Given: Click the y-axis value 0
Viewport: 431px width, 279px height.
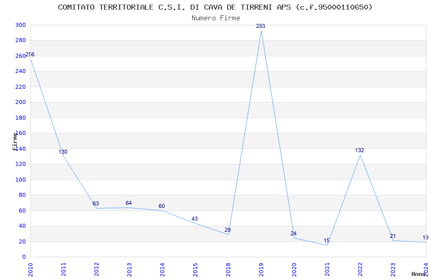Looking at the screenshot, I should pyautogui.click(x=24, y=257).
